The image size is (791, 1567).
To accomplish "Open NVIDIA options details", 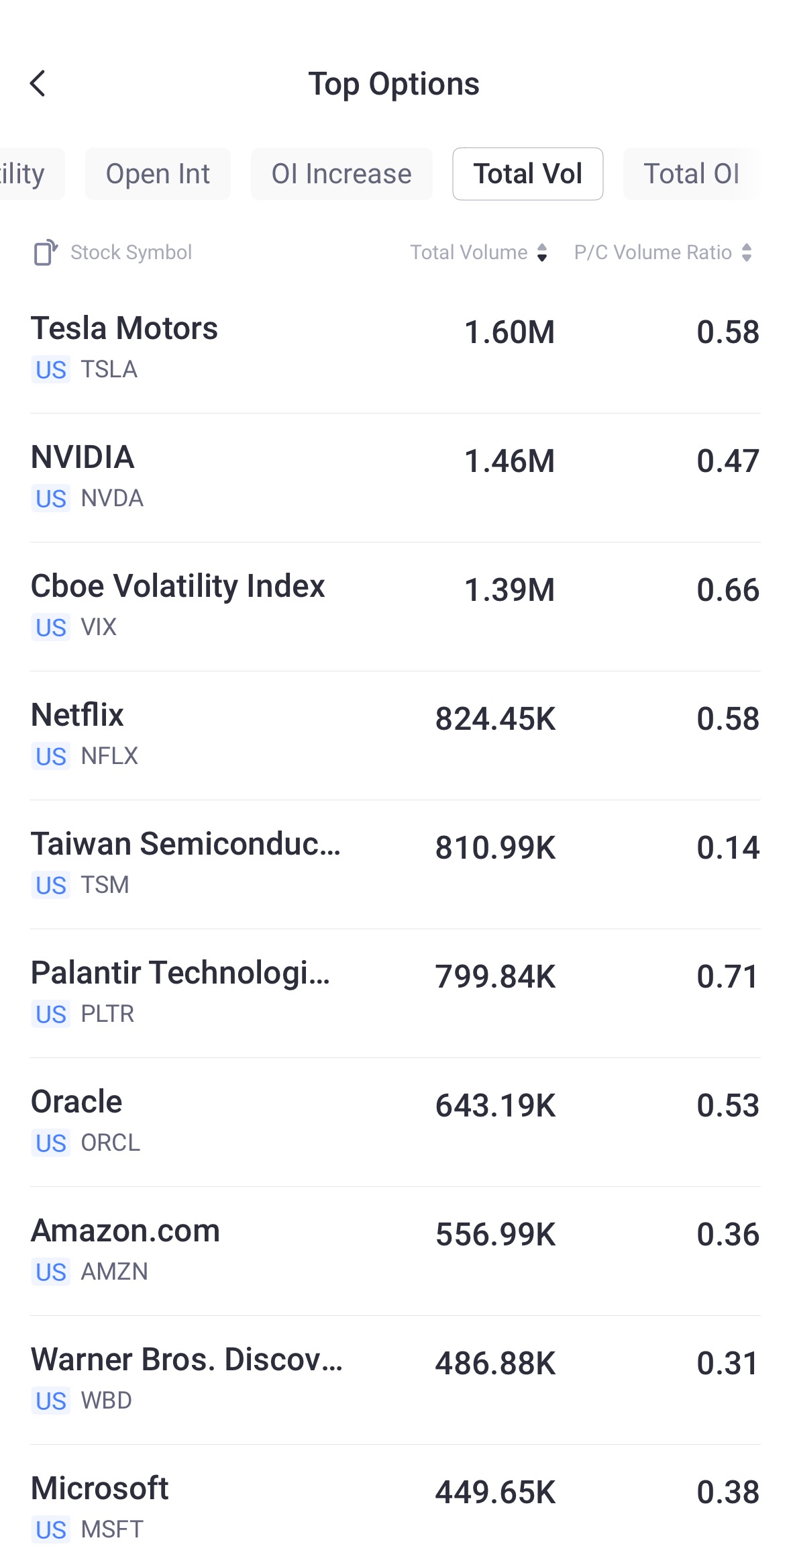I will coord(395,477).
